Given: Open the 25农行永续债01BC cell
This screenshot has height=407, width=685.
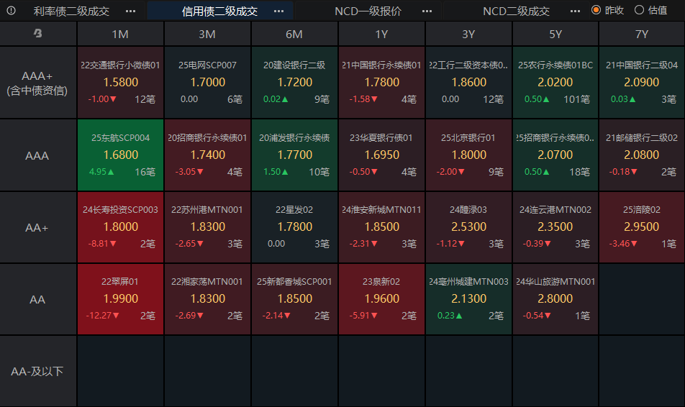Looking at the screenshot, I should [x=555, y=83].
